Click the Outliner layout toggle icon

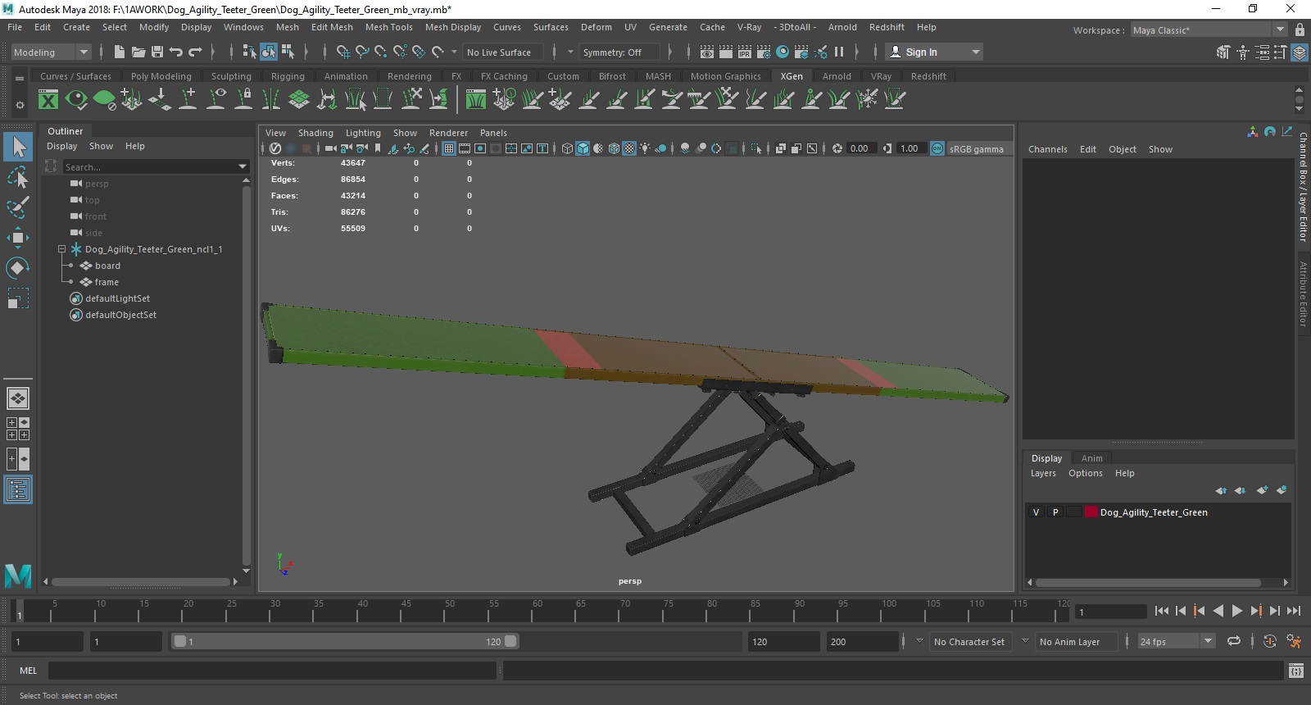(x=18, y=489)
